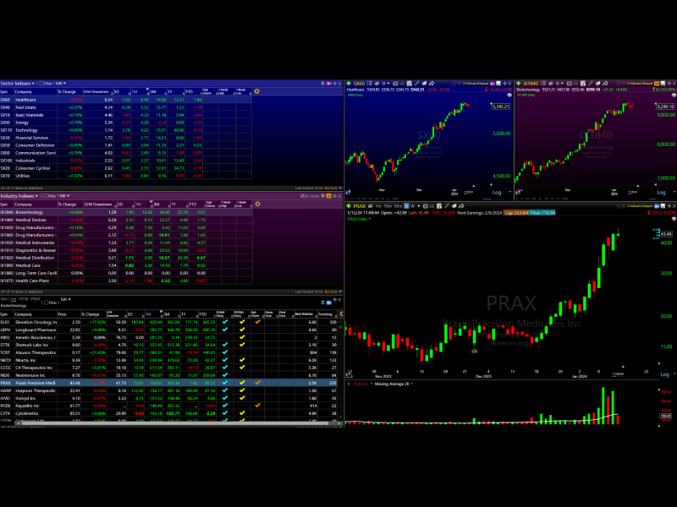Open the list icon in the SX60 chart toolbar
This screenshot has width=677, height=507.
(x=370, y=83)
